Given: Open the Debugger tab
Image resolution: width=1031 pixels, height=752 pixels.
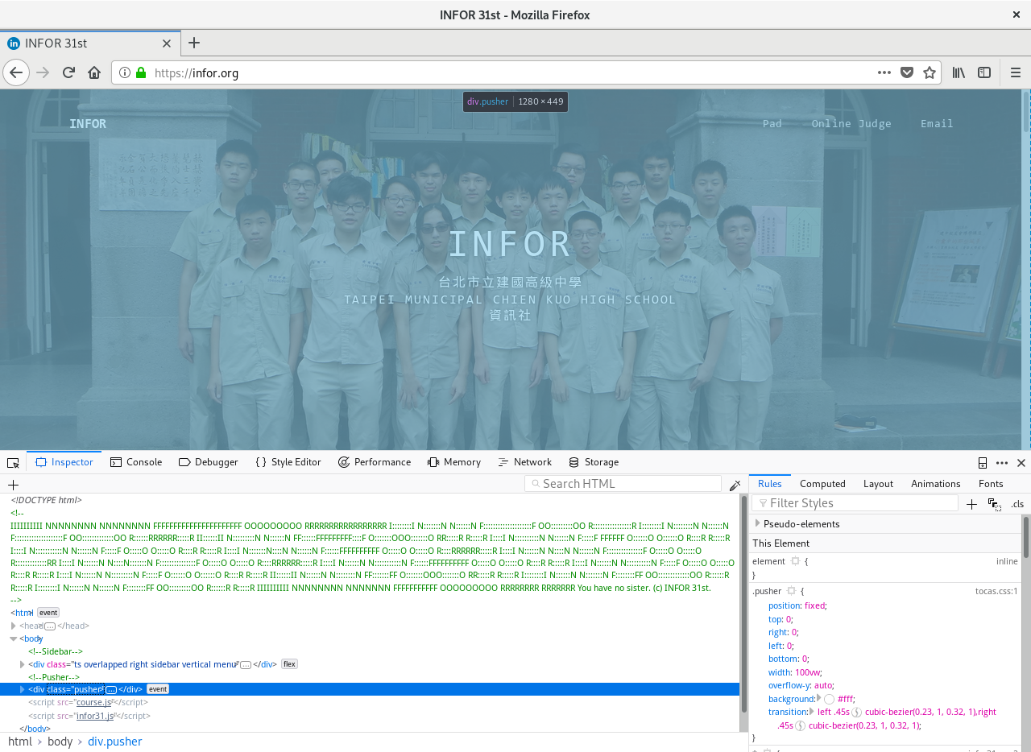Looking at the screenshot, I should pos(209,462).
